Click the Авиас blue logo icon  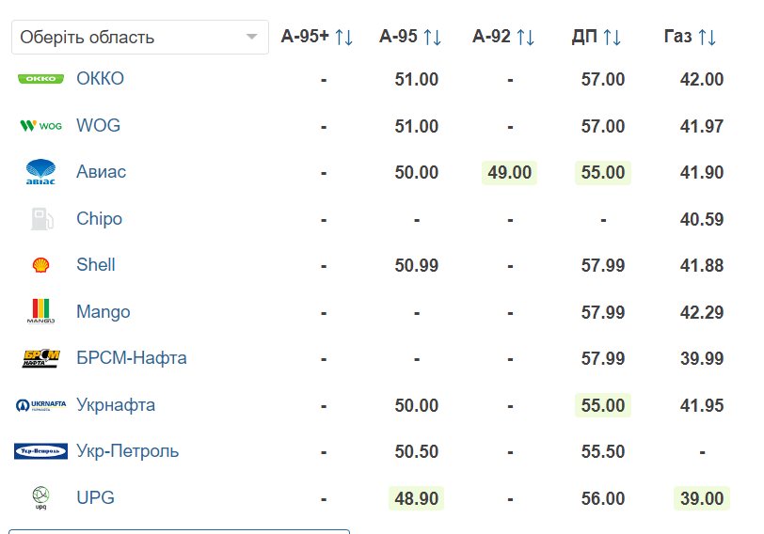click(41, 172)
